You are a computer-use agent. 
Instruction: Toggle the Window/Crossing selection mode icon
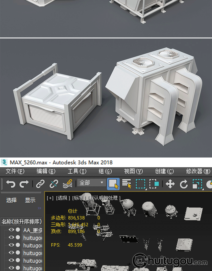pyautogui.click(x=154, y=184)
